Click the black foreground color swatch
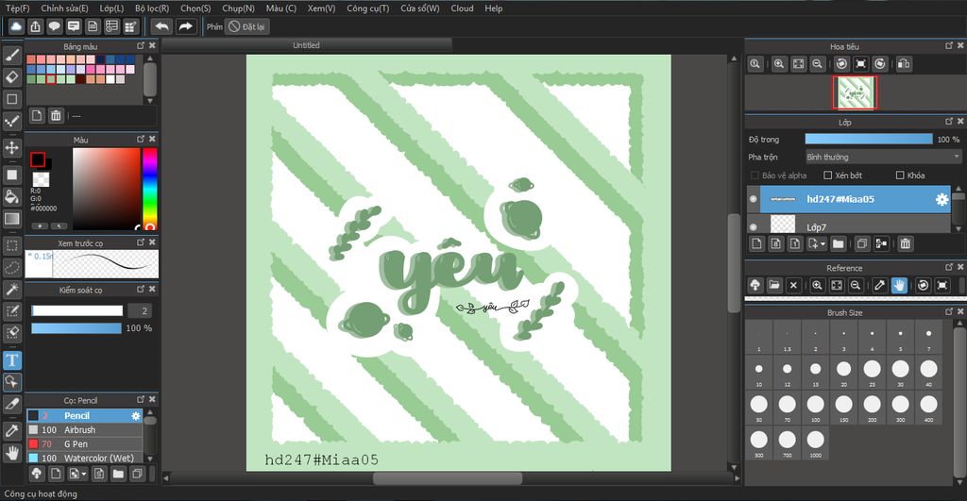Image resolution: width=967 pixels, height=501 pixels. point(38,159)
